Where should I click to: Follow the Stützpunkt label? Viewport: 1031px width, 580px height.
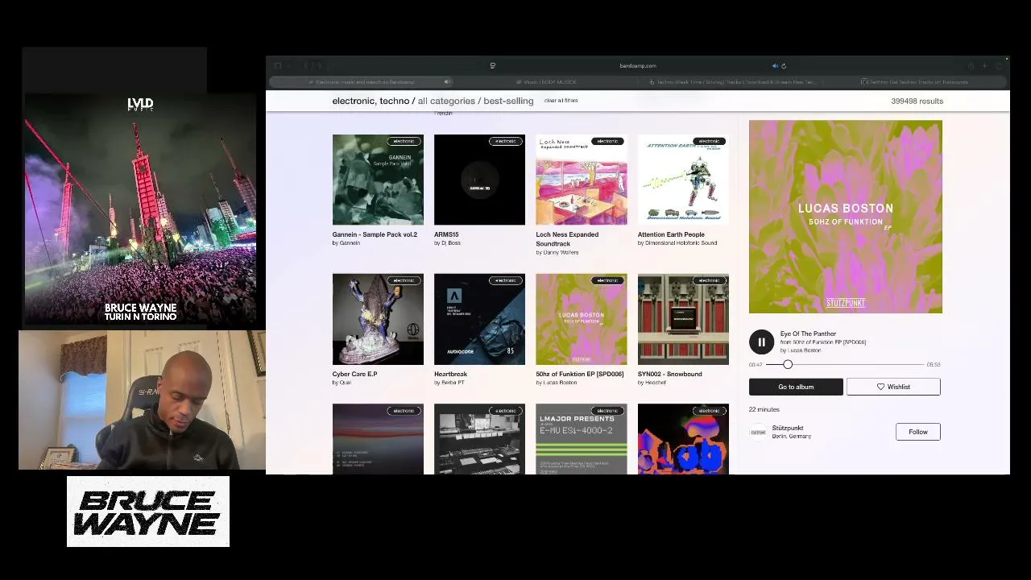pos(917,432)
